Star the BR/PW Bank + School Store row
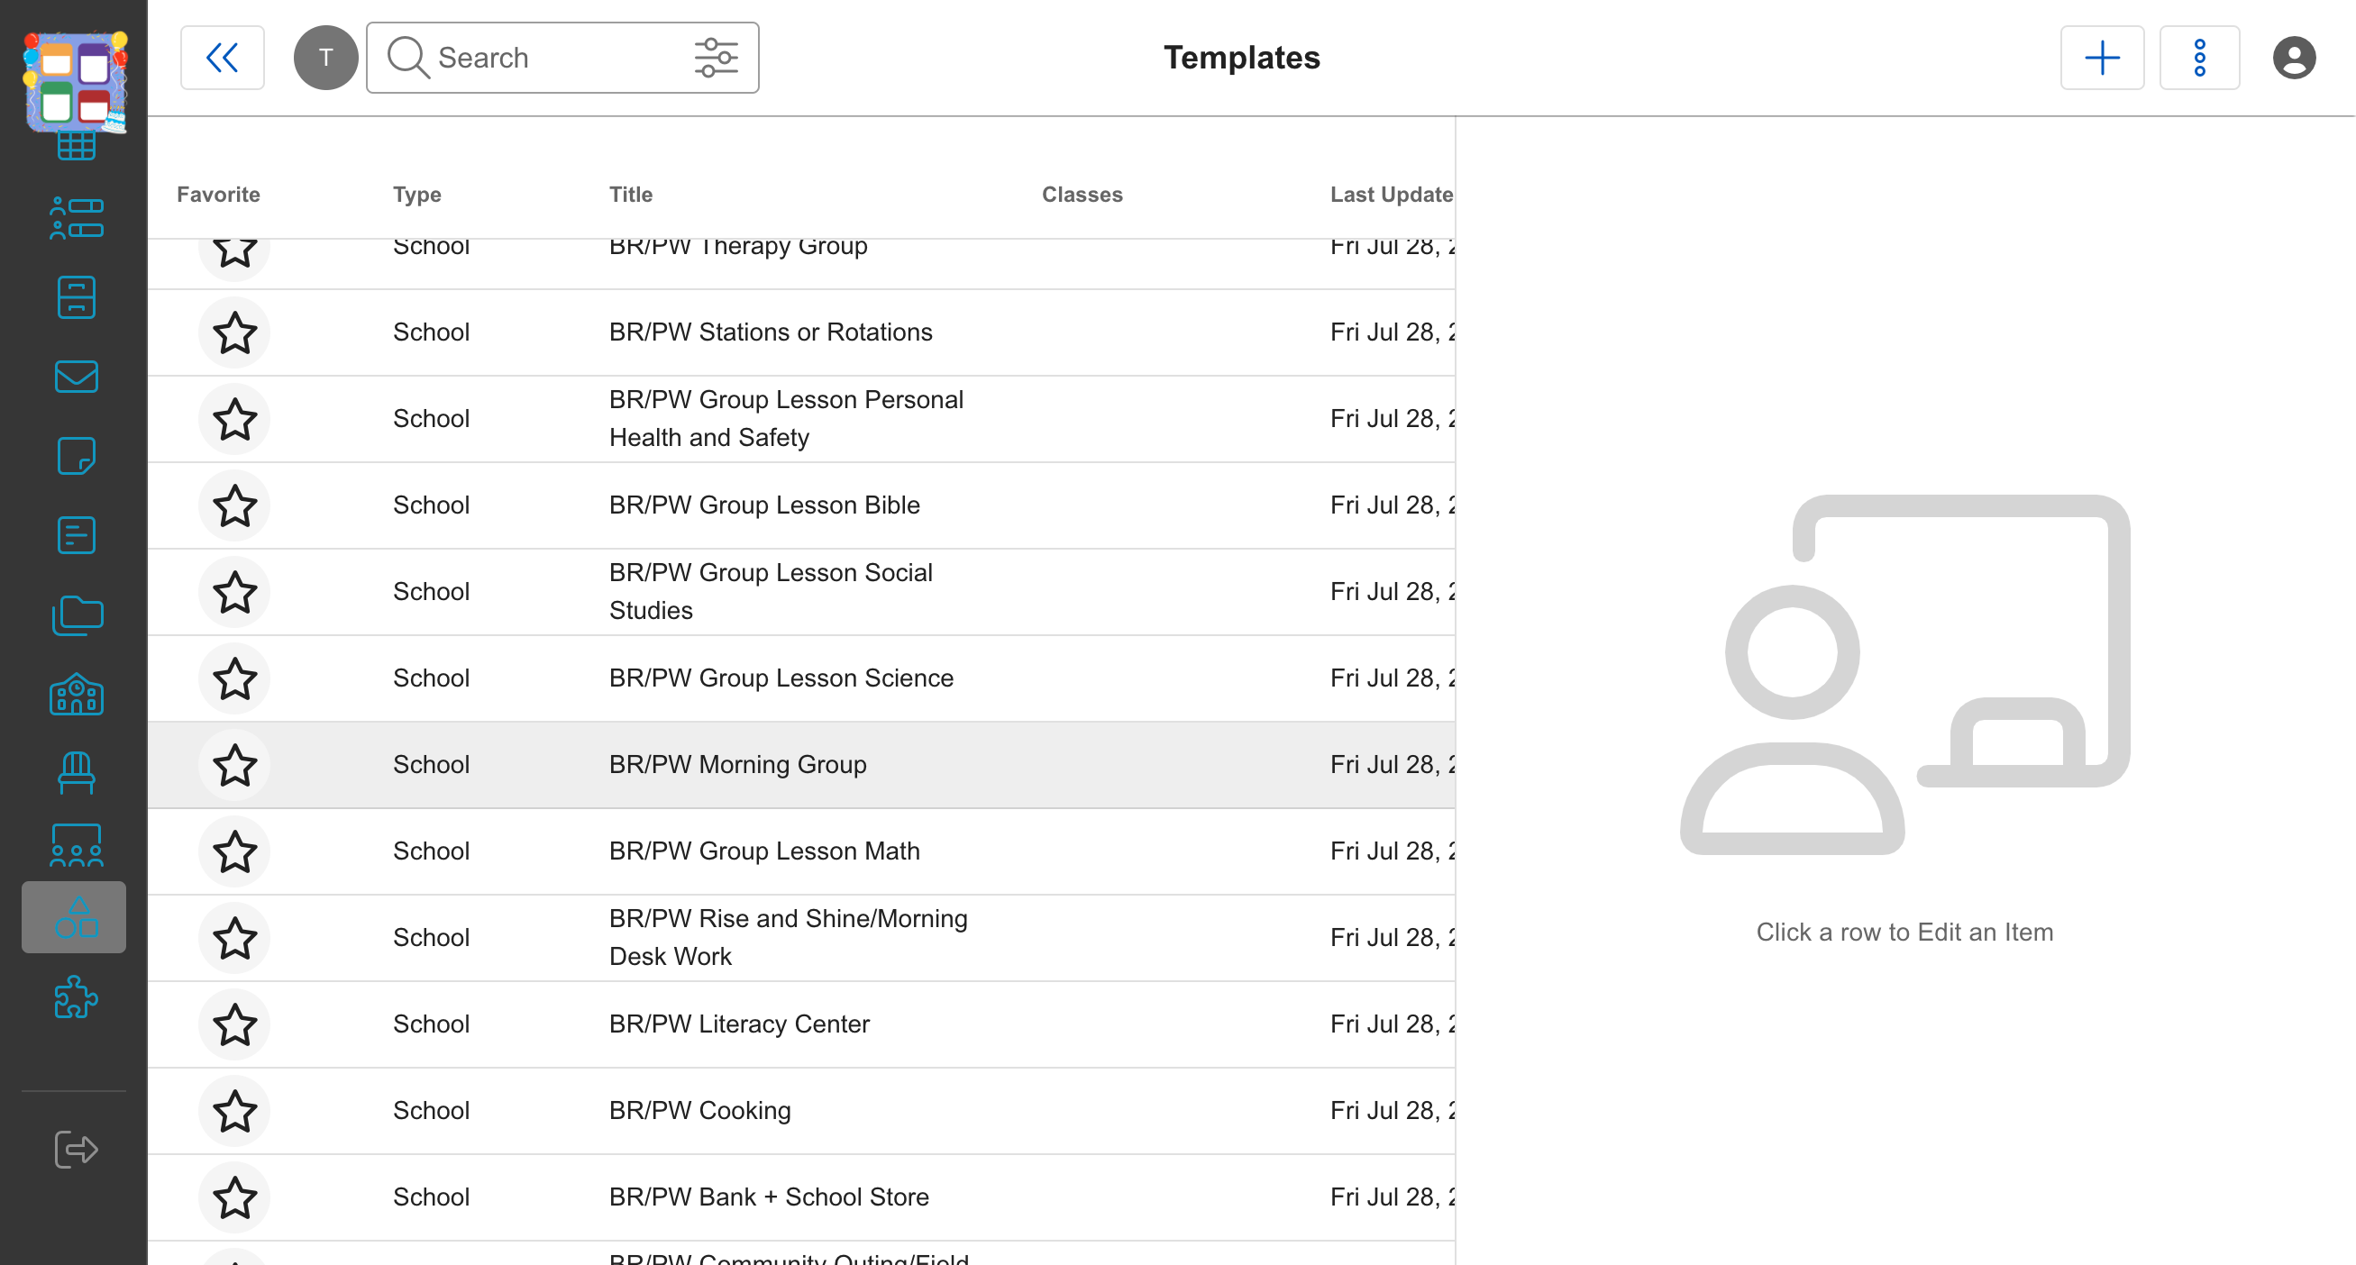This screenshot has height=1265, width=2356. pyautogui.click(x=235, y=1197)
